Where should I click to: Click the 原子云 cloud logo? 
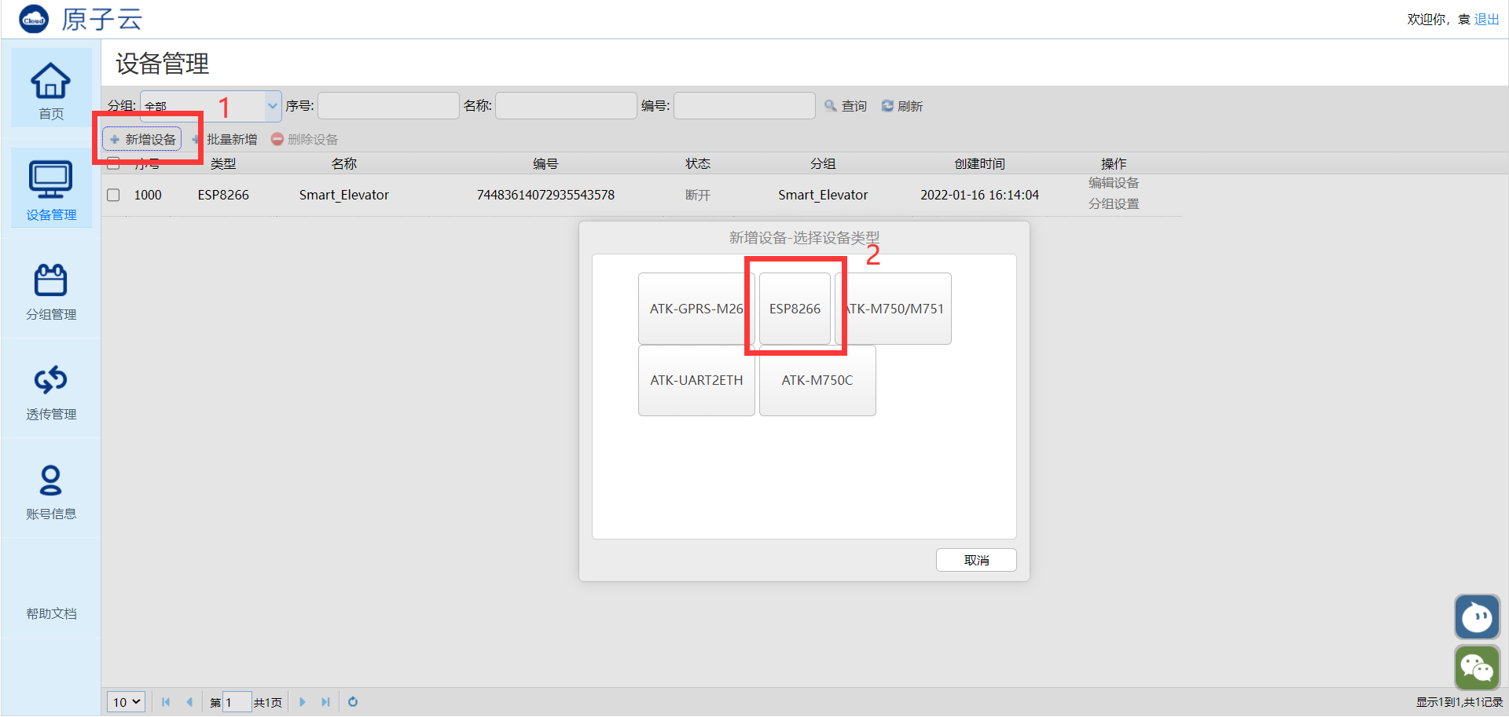34,19
